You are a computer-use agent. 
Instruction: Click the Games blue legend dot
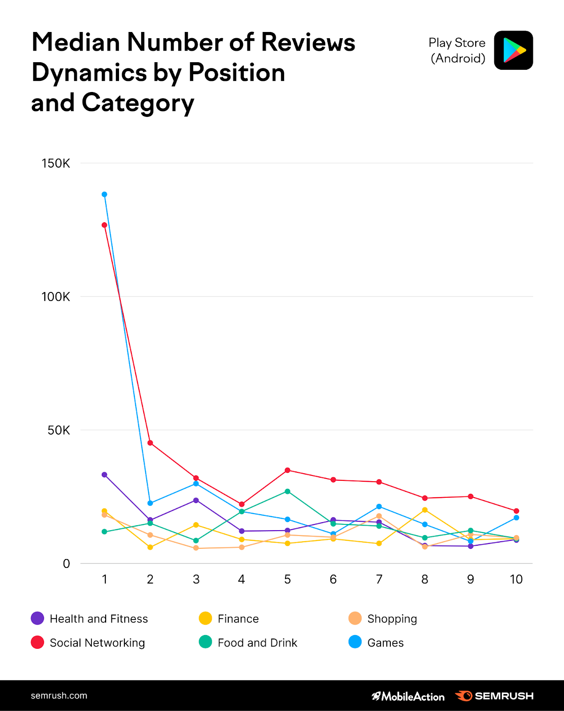click(355, 642)
